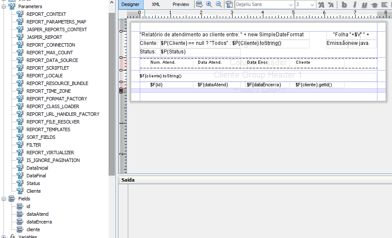
Task: Switch to the Preview tab
Action: click(x=181, y=4)
